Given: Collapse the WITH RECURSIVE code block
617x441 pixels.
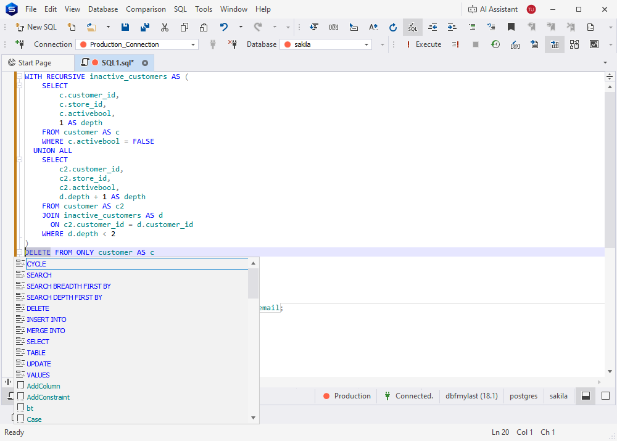Looking at the screenshot, I should [x=20, y=77].
